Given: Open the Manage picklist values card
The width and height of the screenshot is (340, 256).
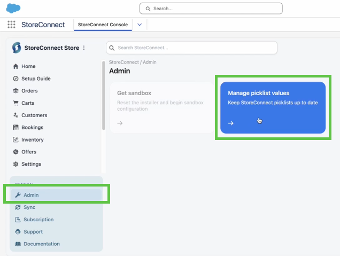Looking at the screenshot, I should click(273, 107).
